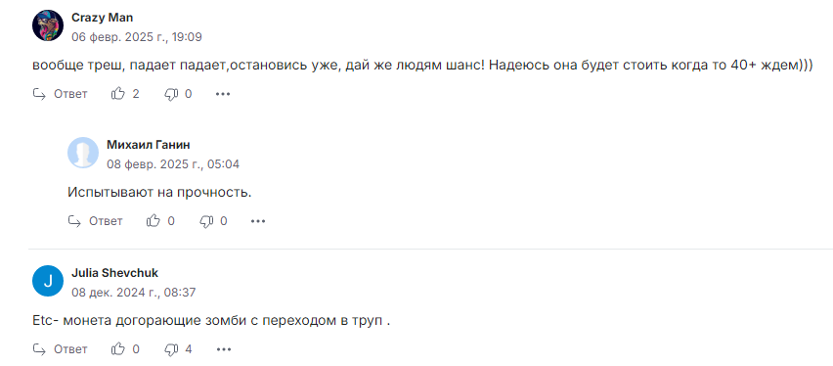Image resolution: width=833 pixels, height=366 pixels.
Task: Like Crazy Man's comment with thumbs up
Action: (117, 94)
